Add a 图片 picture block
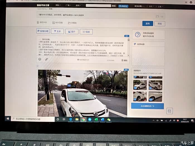This screenshot has width=195, height=146. coord(72,31)
